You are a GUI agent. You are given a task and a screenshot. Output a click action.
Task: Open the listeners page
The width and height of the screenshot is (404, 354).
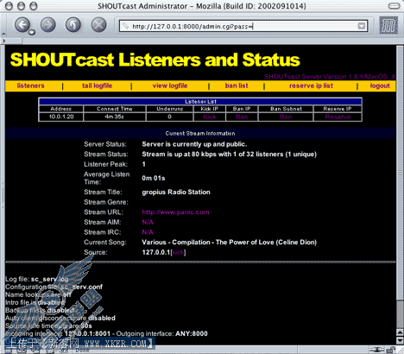pyautogui.click(x=30, y=85)
